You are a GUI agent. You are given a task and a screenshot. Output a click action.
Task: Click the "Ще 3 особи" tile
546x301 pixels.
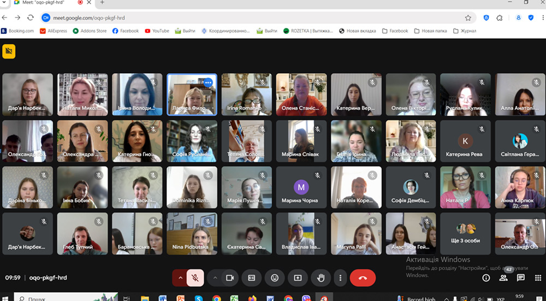[x=465, y=234]
